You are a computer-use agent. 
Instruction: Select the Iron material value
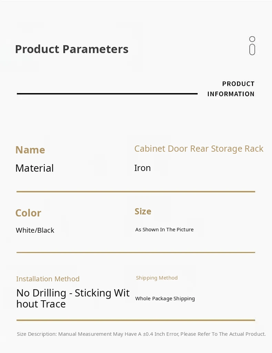click(x=143, y=168)
